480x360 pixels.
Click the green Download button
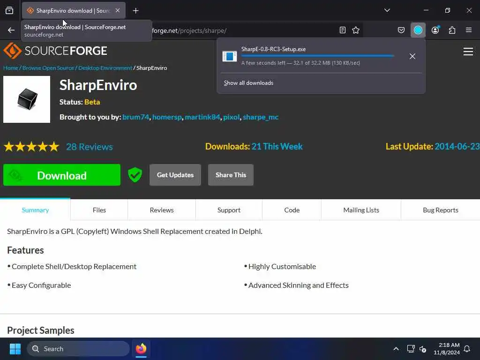coord(62,175)
